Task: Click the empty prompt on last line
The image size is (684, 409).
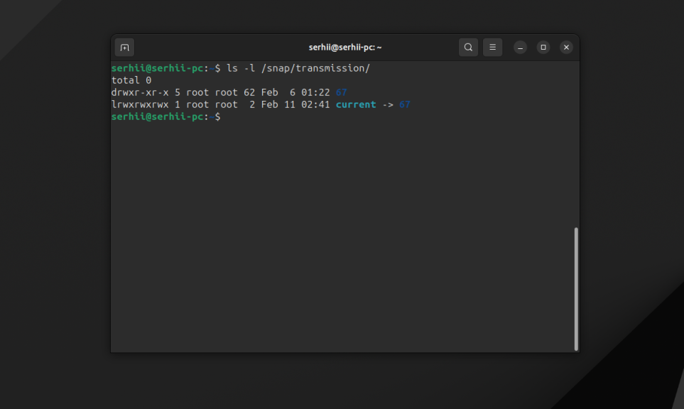Action: tap(165, 117)
